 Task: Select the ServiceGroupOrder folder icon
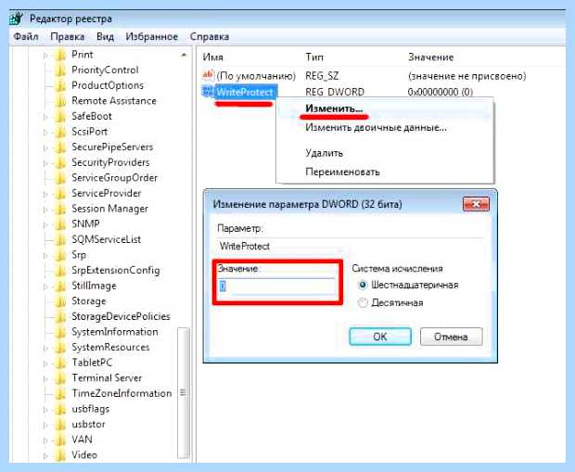point(60,178)
